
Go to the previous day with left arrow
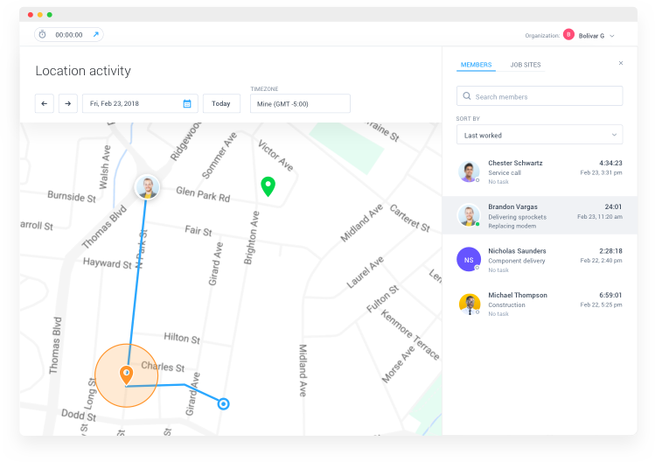click(45, 104)
